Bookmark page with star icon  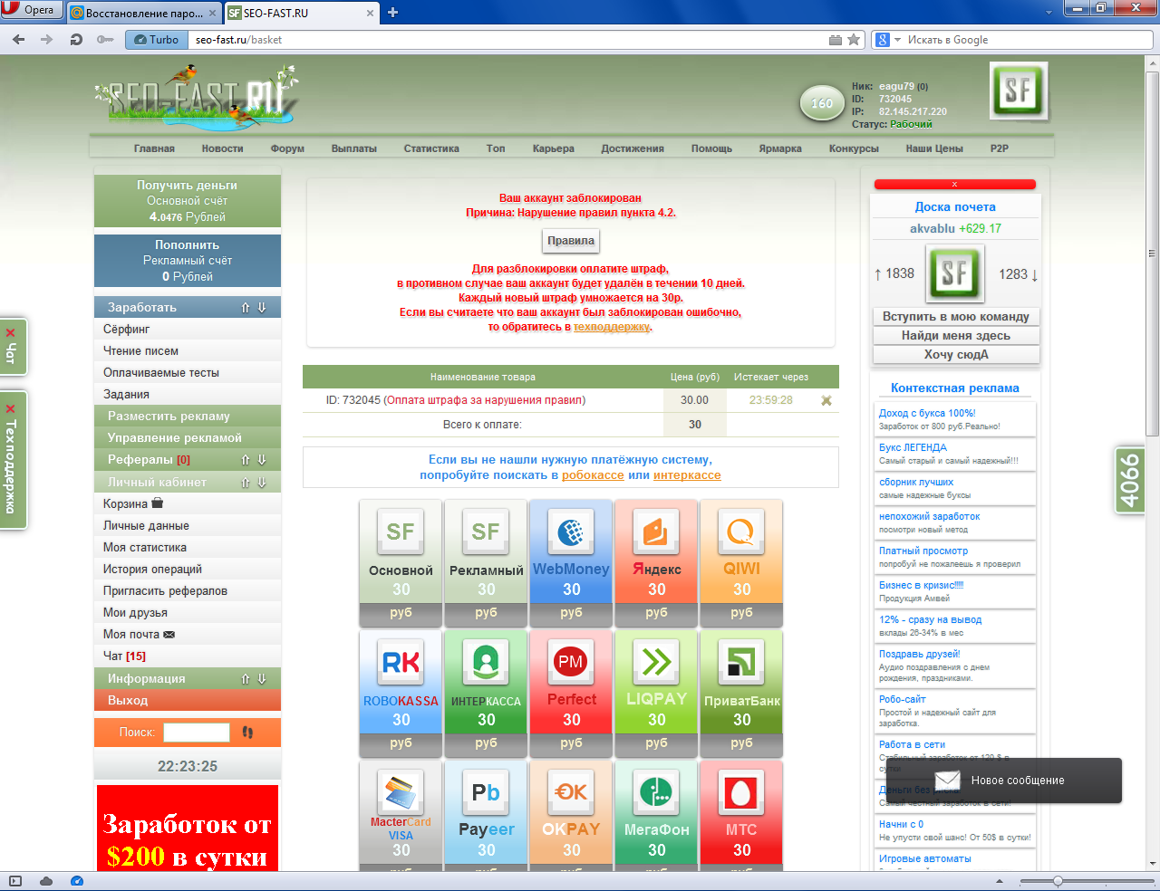coord(853,40)
